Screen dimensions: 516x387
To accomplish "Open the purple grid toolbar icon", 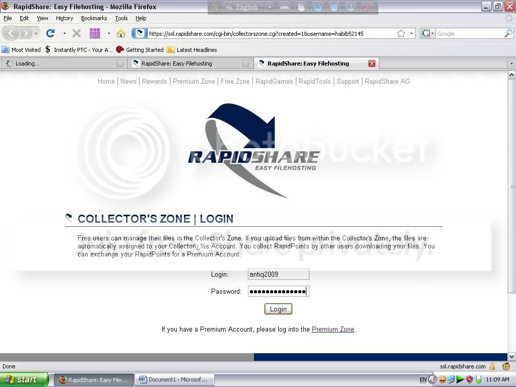I will click(95, 33).
